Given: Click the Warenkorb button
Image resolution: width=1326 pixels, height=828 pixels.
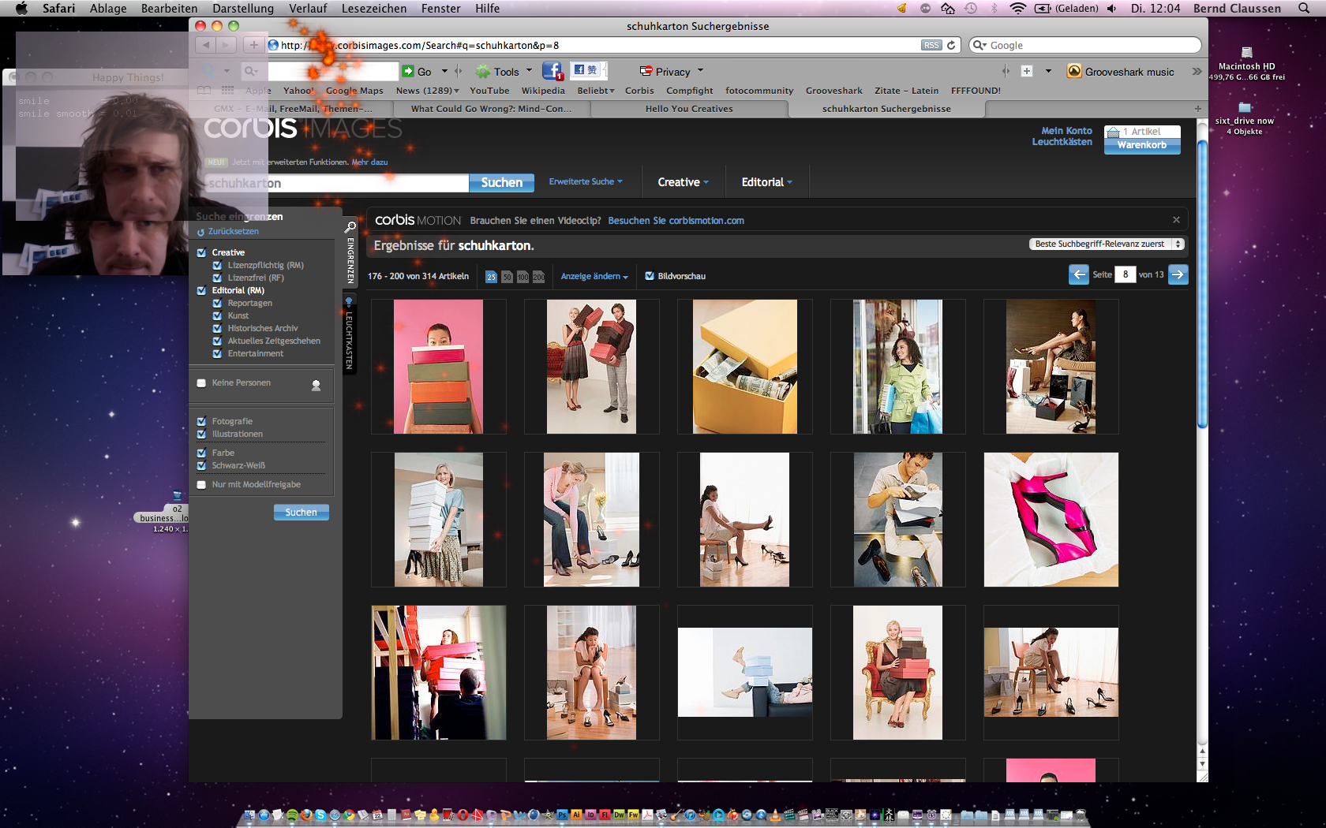Looking at the screenshot, I should click(1141, 145).
